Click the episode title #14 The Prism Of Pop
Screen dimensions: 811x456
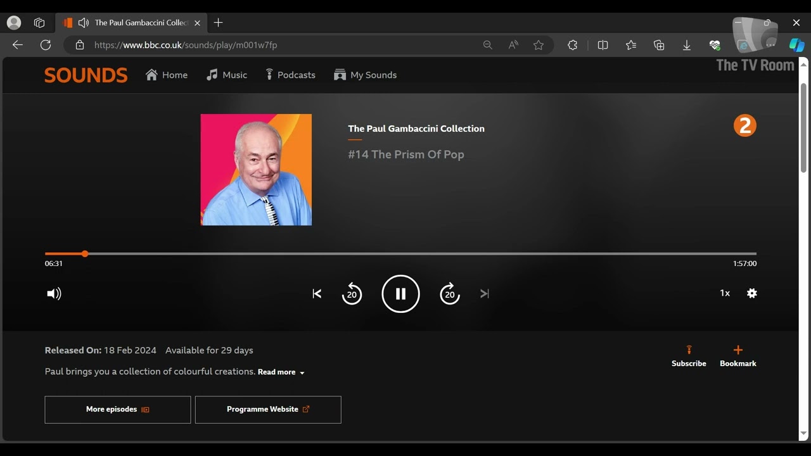(x=406, y=155)
